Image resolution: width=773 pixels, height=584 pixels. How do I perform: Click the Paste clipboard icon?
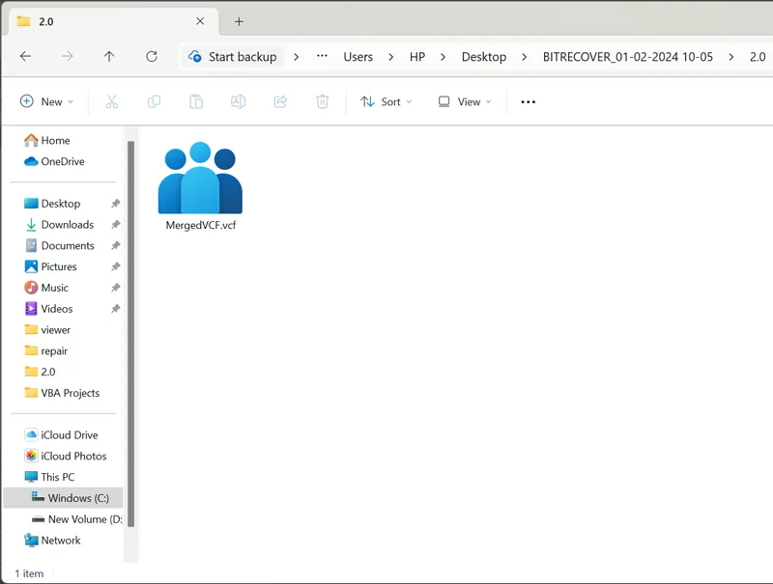point(196,101)
